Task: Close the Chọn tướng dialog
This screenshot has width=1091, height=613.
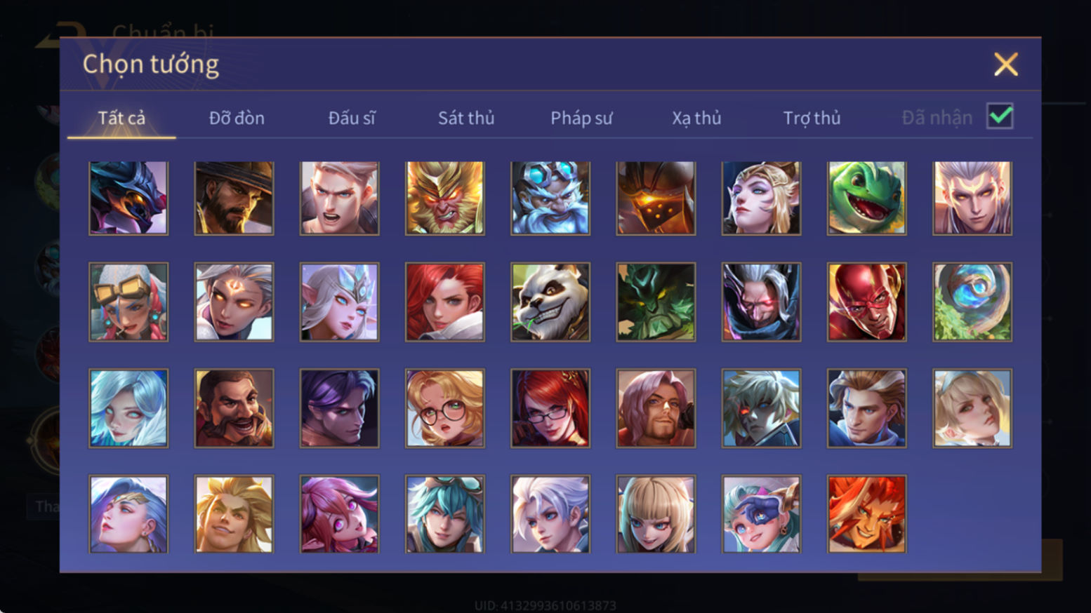Action: pyautogui.click(x=1005, y=65)
